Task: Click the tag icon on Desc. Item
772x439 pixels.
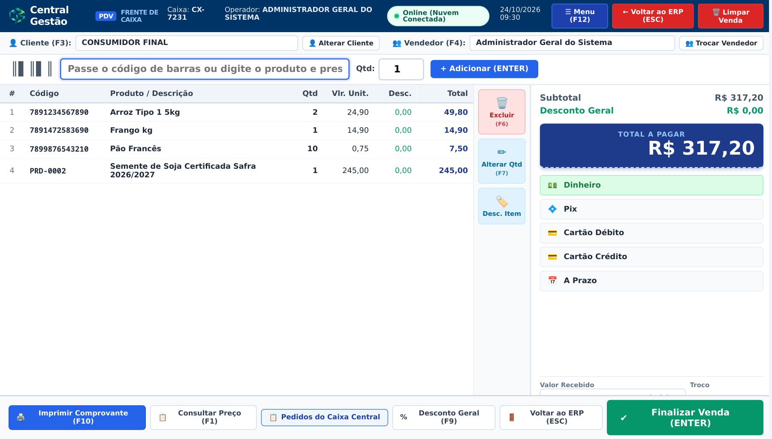Action: point(502,201)
